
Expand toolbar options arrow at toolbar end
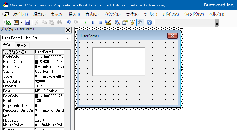tap(217, 23)
